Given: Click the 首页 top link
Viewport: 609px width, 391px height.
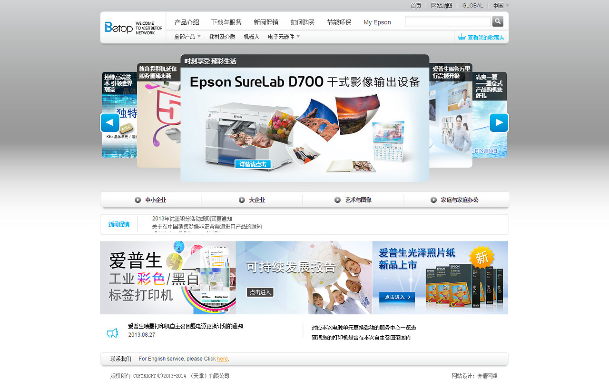Looking at the screenshot, I should coord(416,6).
